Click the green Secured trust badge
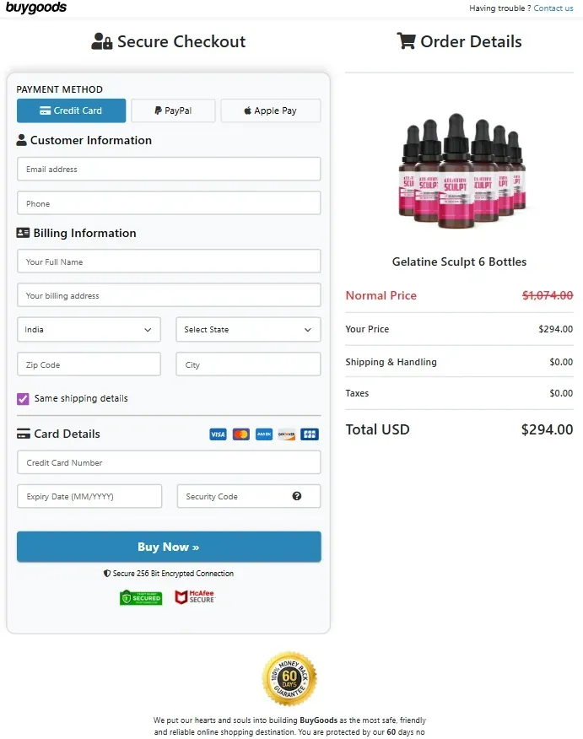The height and width of the screenshot is (739, 583). tap(141, 597)
